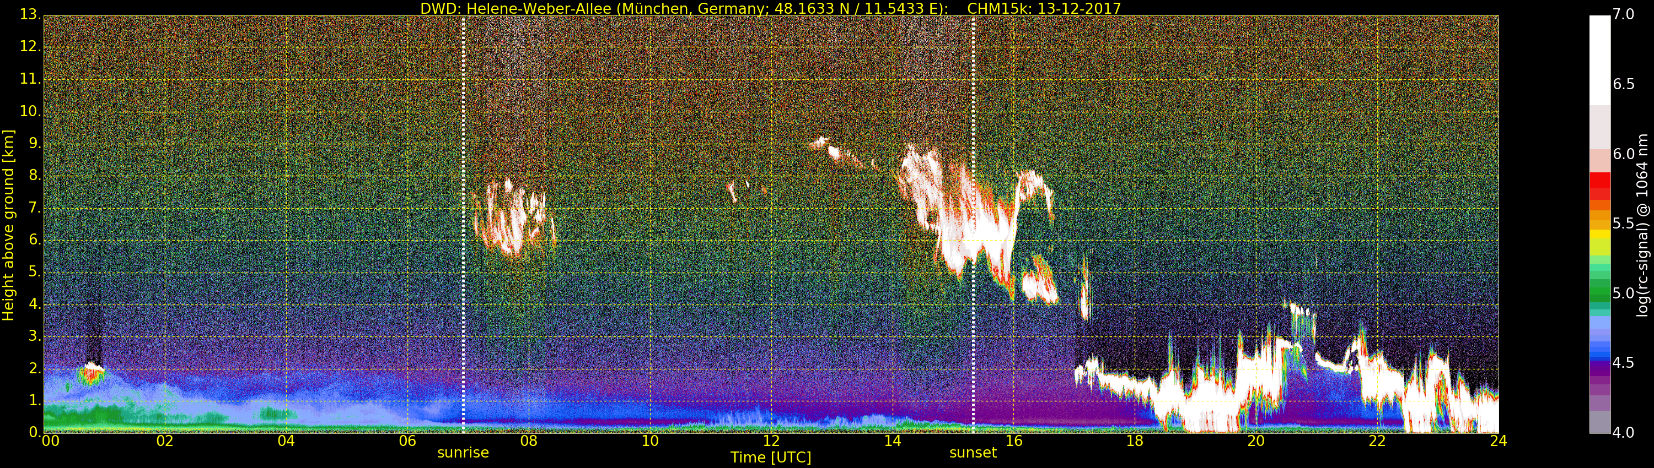Click the sunset label below the axis
Screen dimensions: 1654x468
click(x=973, y=453)
